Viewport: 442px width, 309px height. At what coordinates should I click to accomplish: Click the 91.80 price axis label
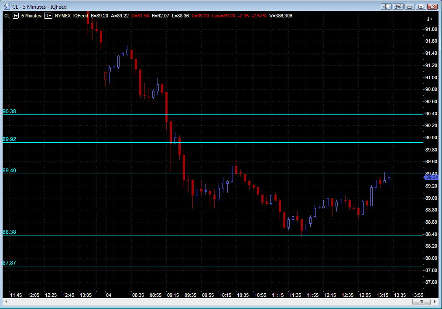tap(431, 29)
